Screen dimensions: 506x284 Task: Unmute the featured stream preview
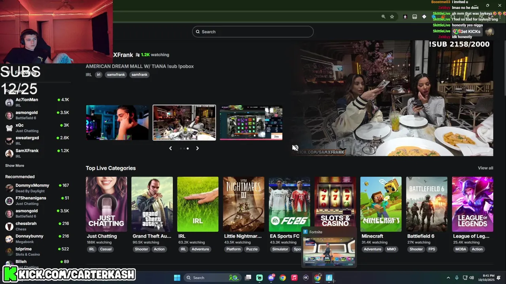coord(295,148)
